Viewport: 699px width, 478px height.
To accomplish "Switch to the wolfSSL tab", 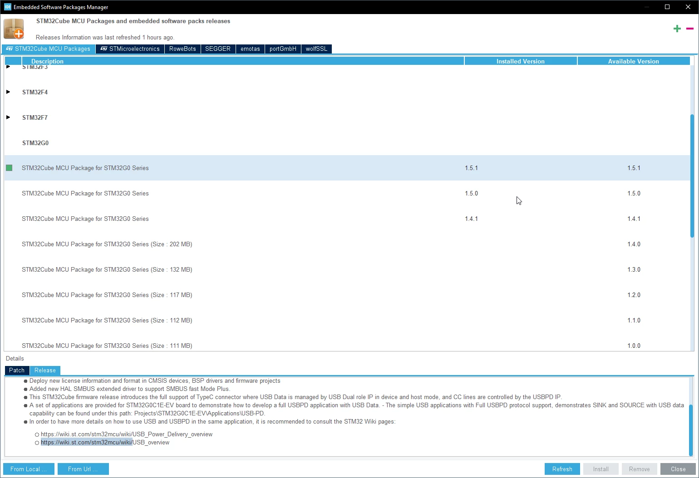I will (316, 49).
